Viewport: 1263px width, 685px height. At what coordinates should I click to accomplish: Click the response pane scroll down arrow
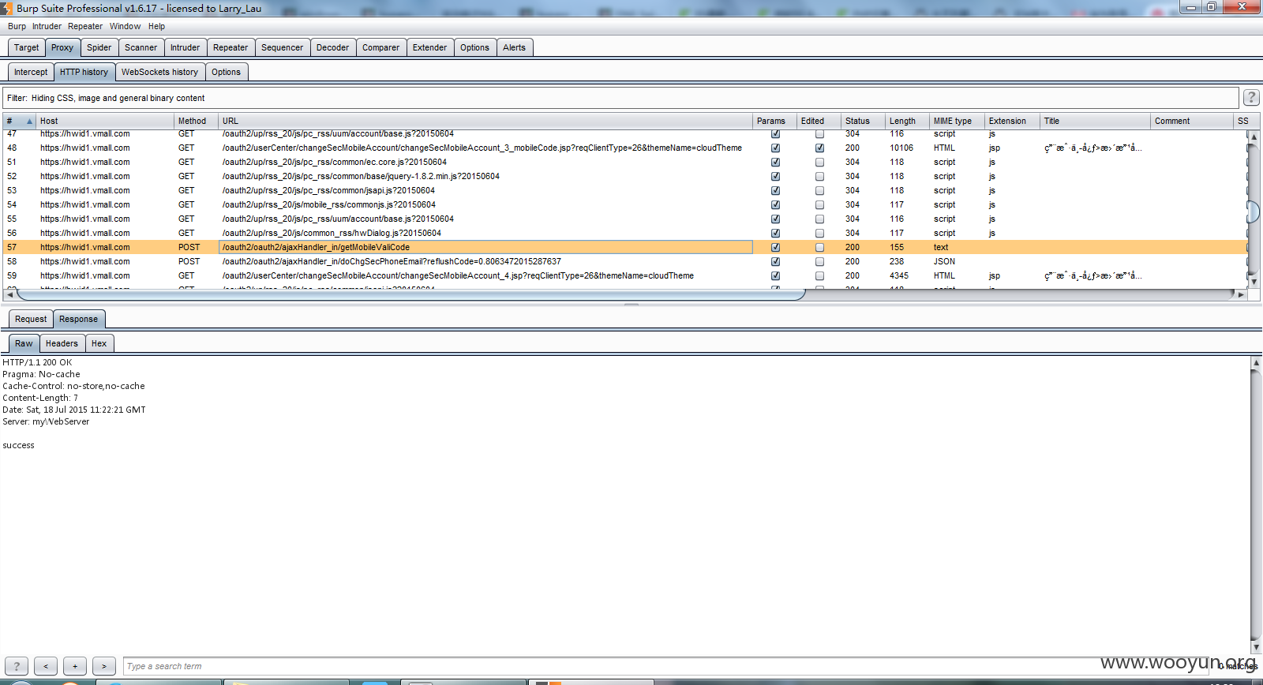tap(1256, 648)
